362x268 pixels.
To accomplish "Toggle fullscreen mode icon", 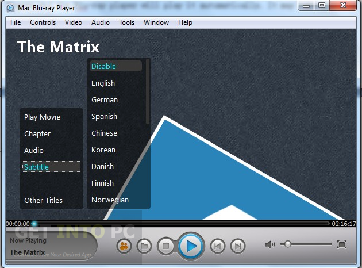I will click(x=342, y=244).
